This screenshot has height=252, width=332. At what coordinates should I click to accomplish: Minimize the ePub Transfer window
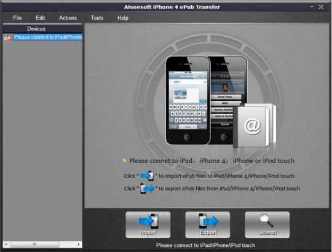[312, 7]
